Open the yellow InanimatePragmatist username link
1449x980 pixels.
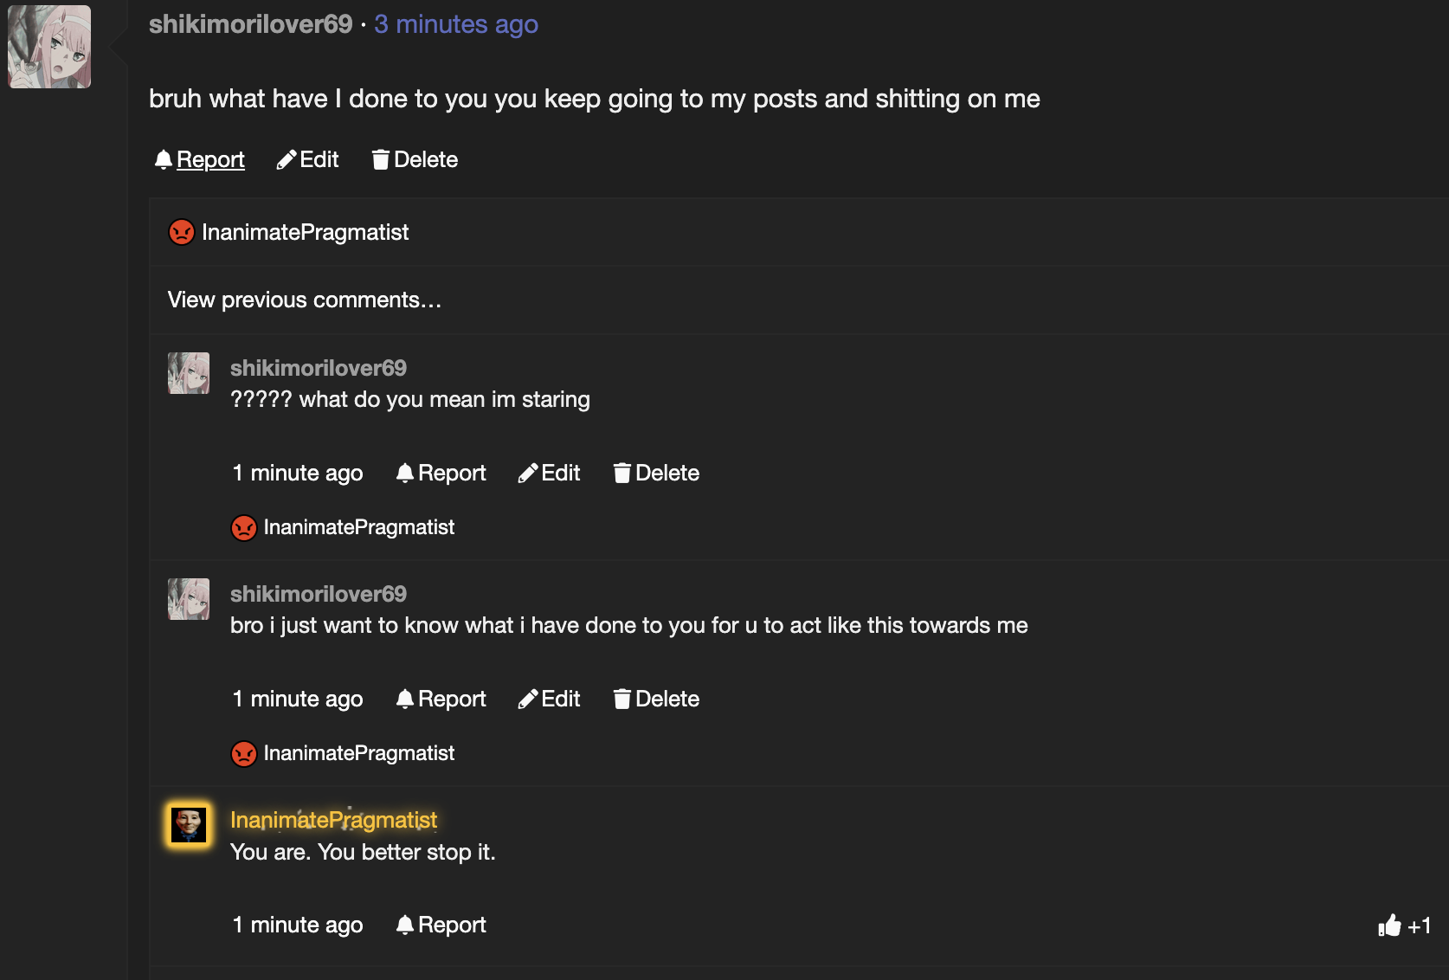click(333, 820)
